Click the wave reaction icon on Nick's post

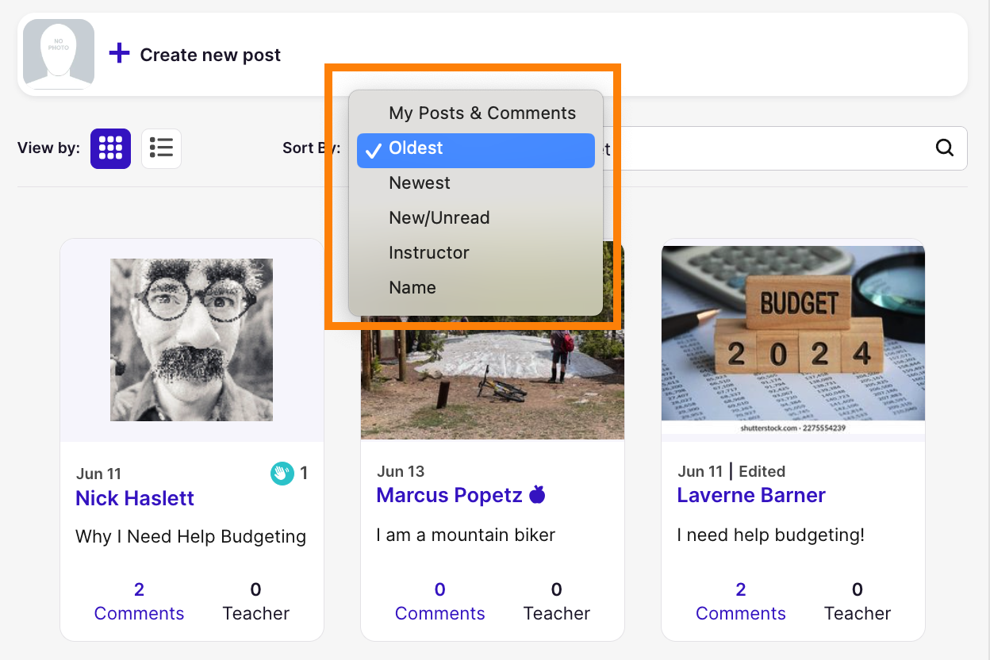[282, 474]
